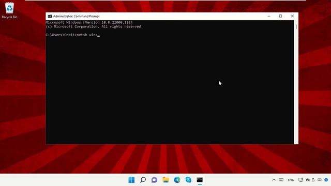Open USB device tray icon
The image size is (331, 186).
(x=313, y=180)
